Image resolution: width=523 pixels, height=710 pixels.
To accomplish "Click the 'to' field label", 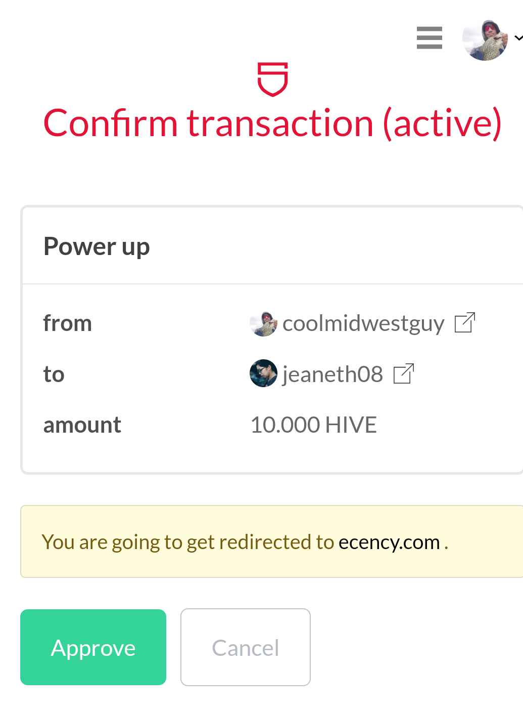I will point(54,374).
